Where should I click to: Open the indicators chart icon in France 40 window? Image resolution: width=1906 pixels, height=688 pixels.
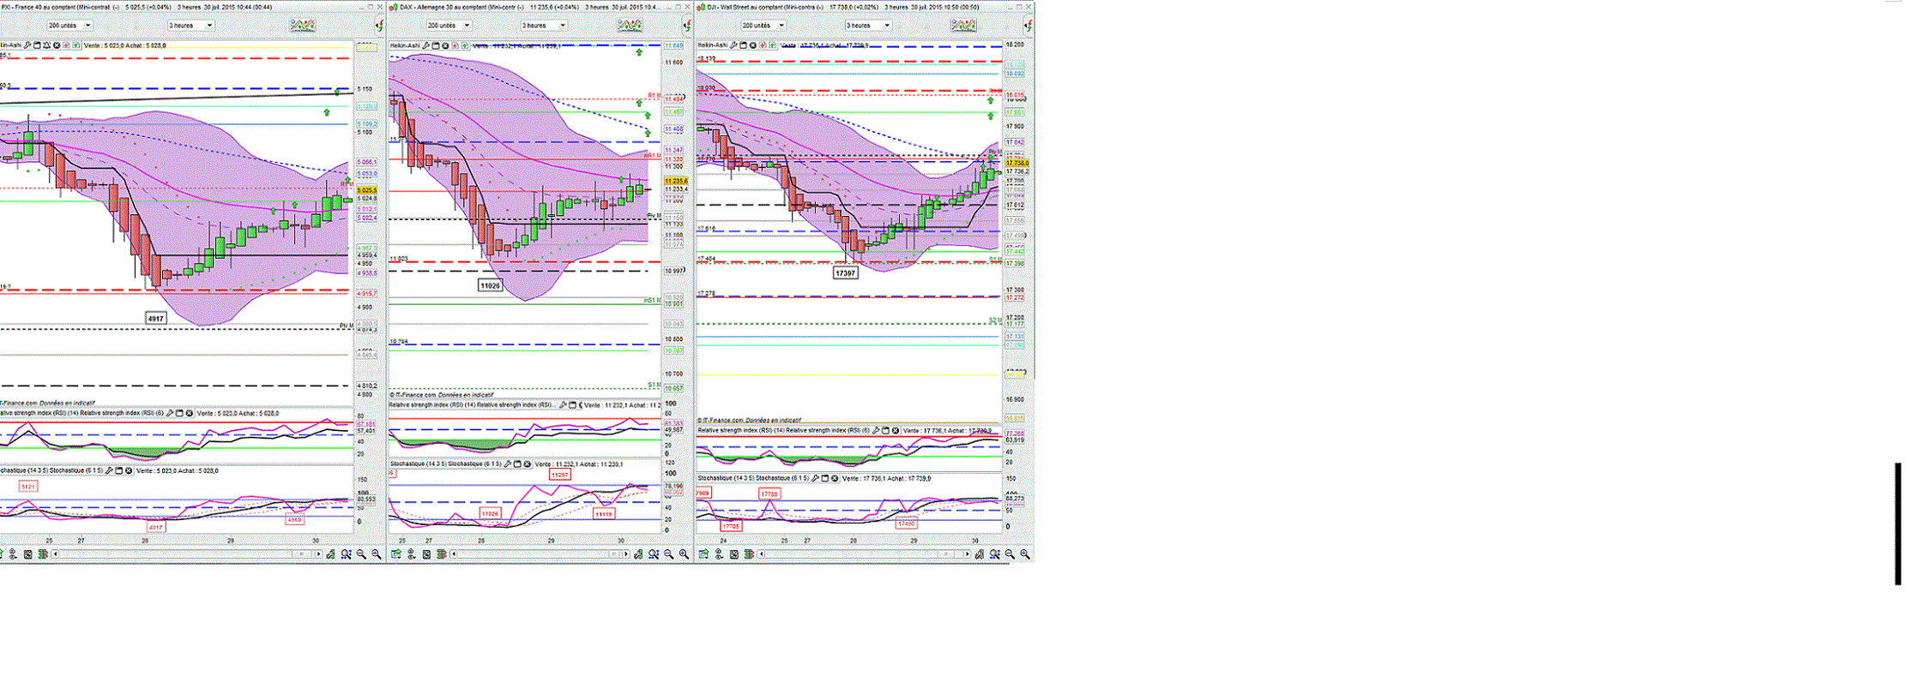[302, 26]
